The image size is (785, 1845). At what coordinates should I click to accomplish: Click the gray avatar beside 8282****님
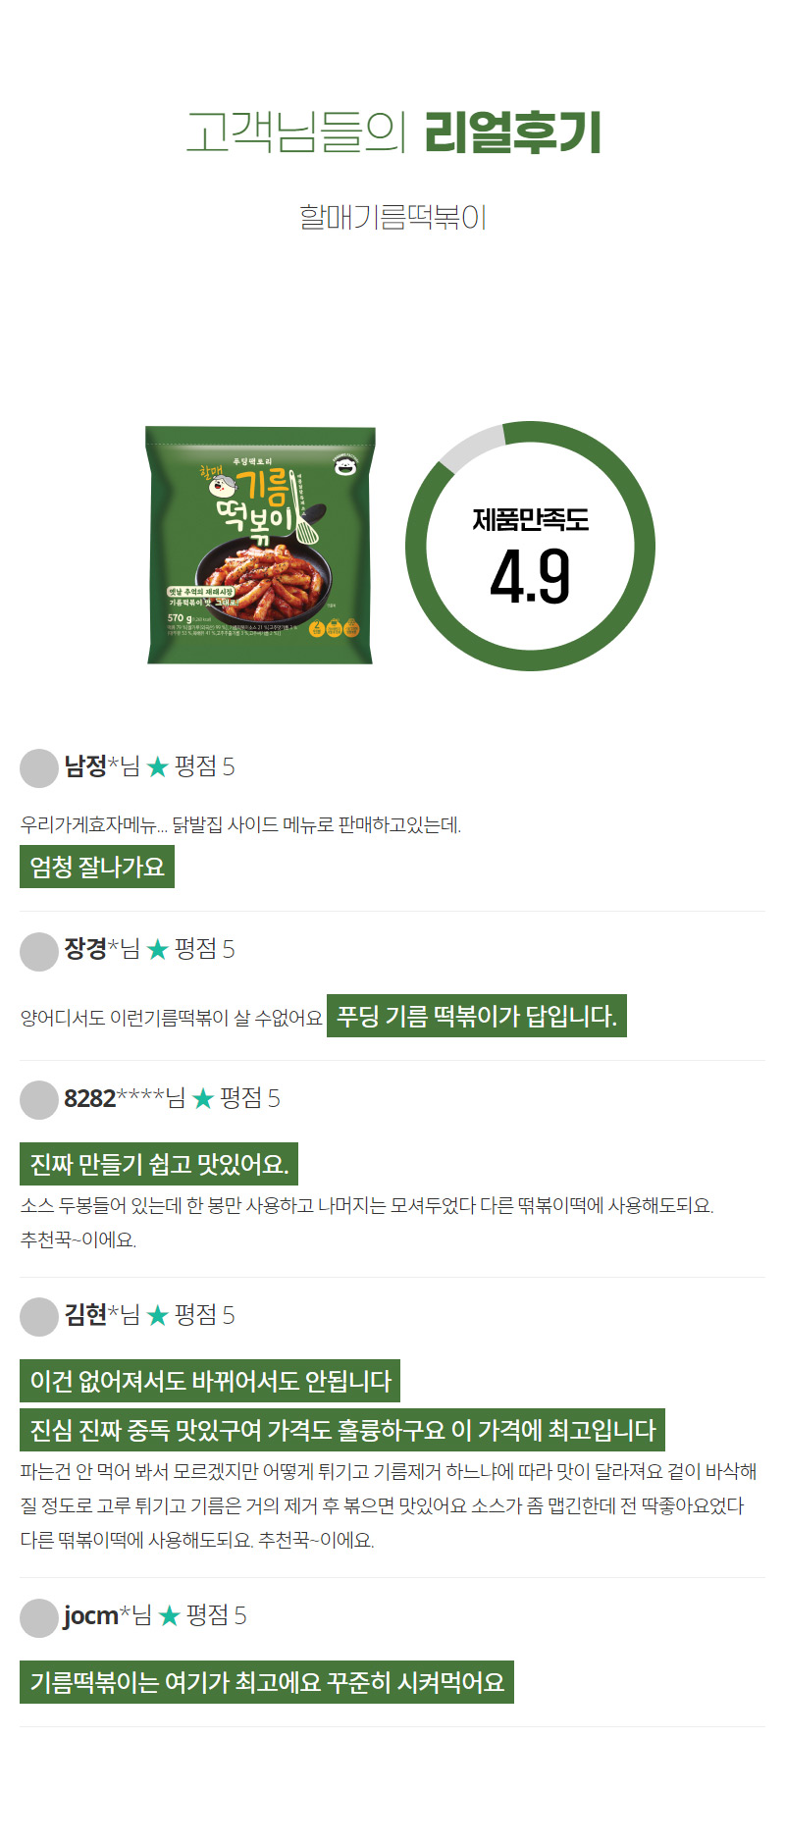(39, 1100)
